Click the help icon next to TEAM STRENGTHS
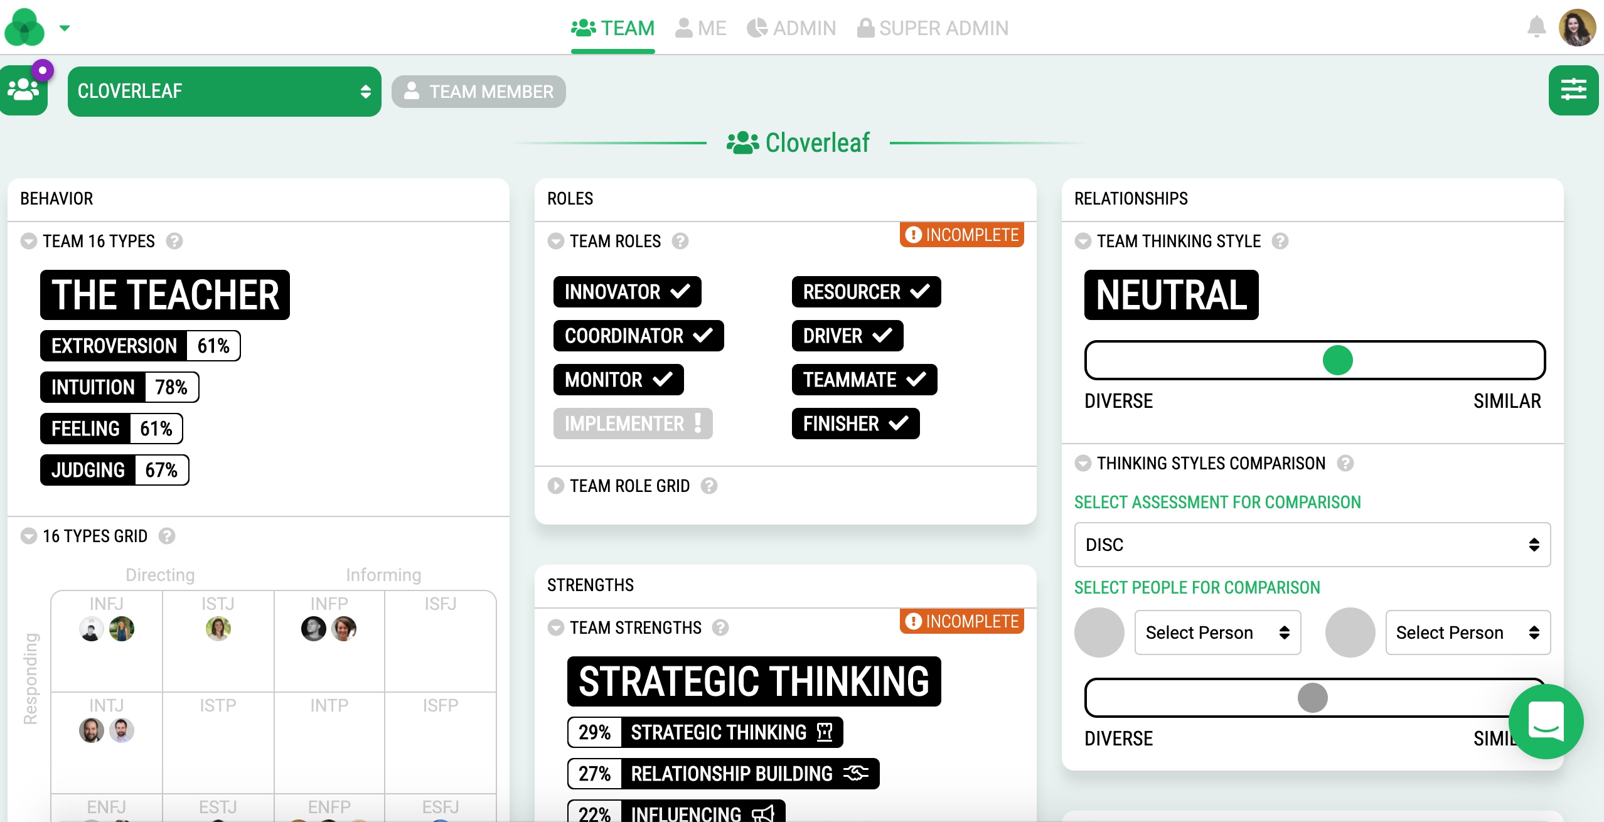This screenshot has width=1604, height=822. tap(720, 628)
